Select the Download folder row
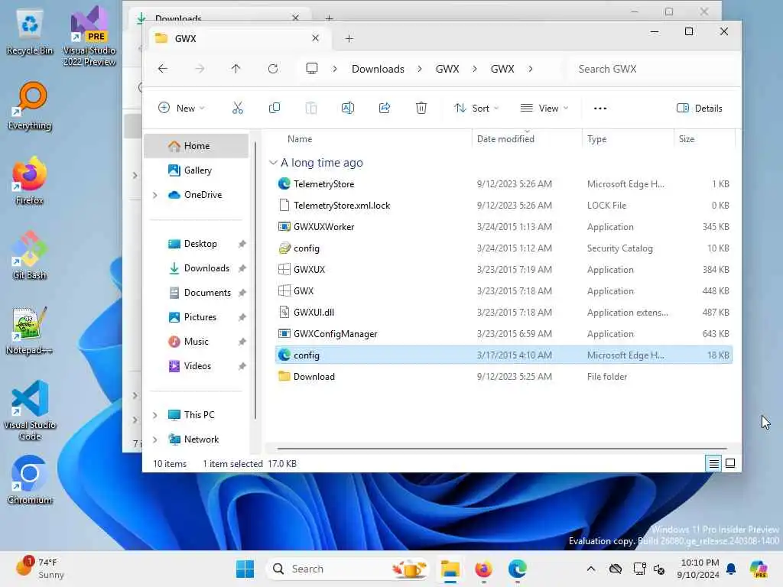Image resolution: width=783 pixels, height=587 pixels. point(503,376)
